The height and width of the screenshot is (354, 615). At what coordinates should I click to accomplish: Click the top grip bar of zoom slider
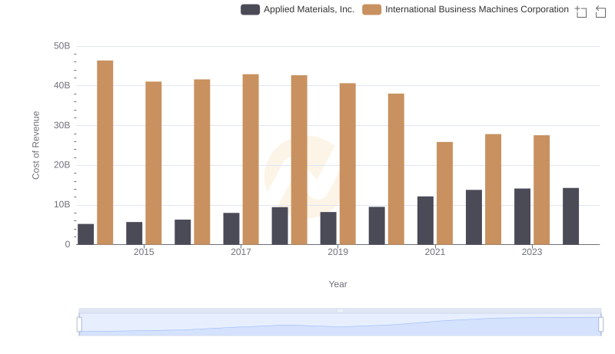click(340, 310)
